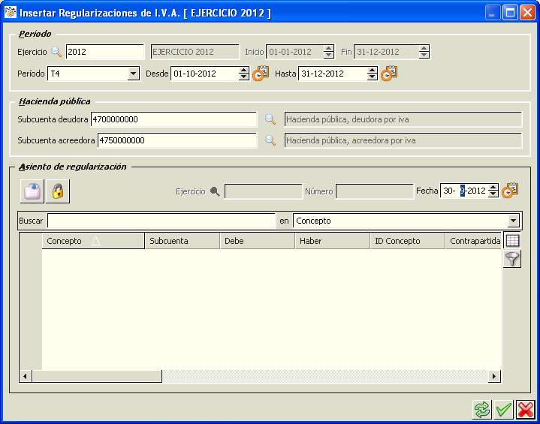This screenshot has height=424, width=540.
Task: Click the horizontal scrollbar thumb of table
Action: coord(97,376)
